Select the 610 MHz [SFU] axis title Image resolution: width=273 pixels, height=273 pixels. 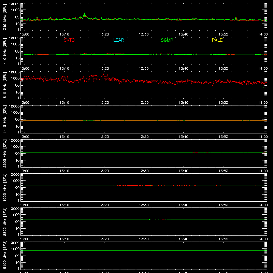(5, 85)
